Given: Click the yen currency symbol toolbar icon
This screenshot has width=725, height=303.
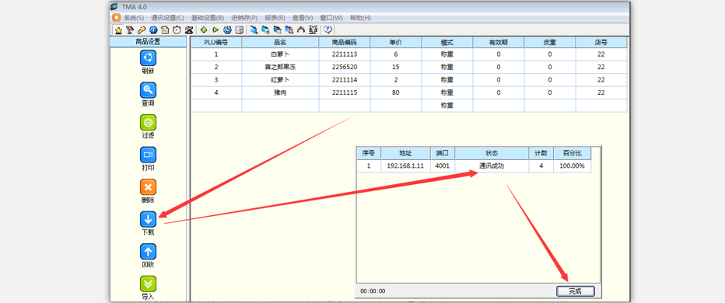Looking at the screenshot, I should pyautogui.click(x=313, y=30).
